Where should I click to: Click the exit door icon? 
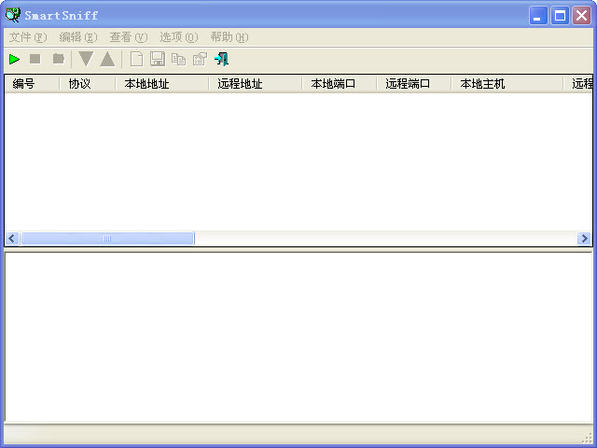click(221, 59)
